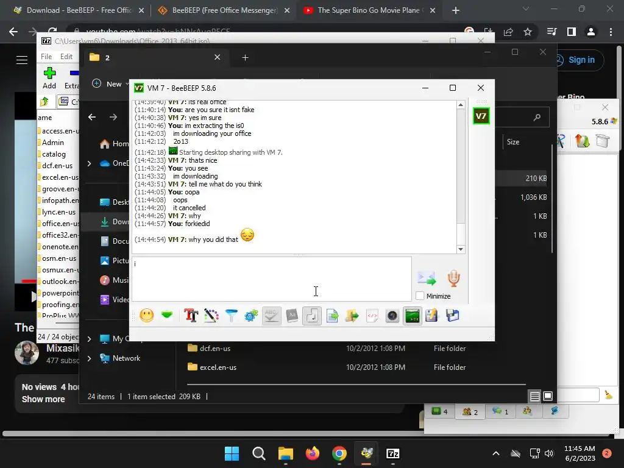The image size is (624, 468).
Task: Go back in File Explorer navigation
Action: (x=92, y=117)
